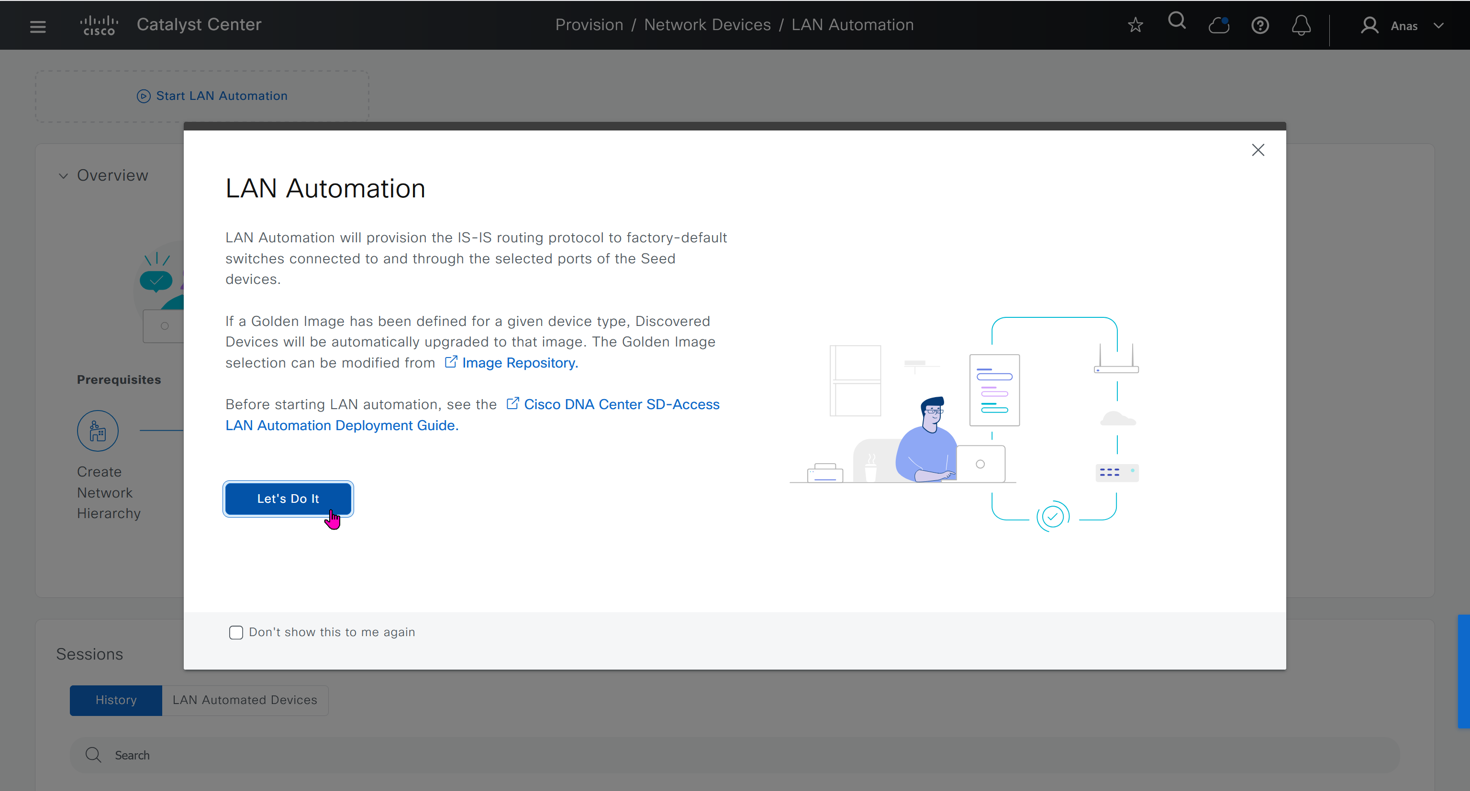Close the LAN Automation dialog
The height and width of the screenshot is (791, 1470).
coord(1258,150)
